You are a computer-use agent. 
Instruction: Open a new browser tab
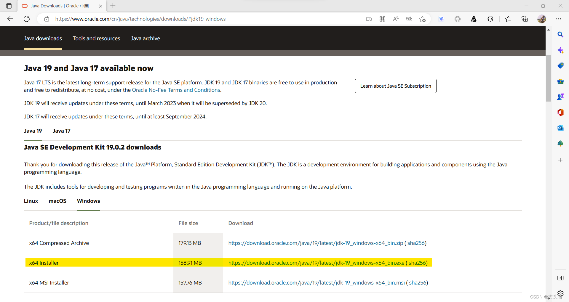[x=113, y=6]
